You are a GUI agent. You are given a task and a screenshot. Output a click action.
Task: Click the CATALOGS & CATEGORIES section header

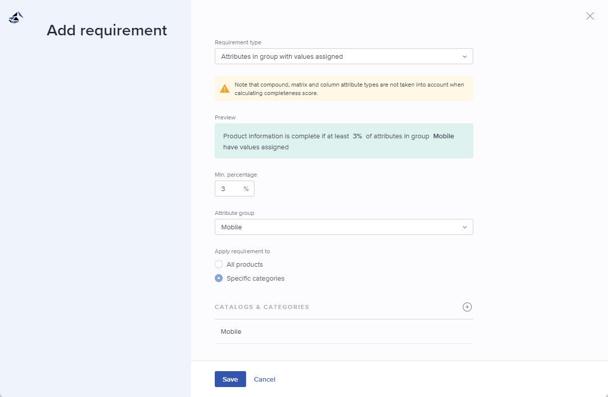tap(262, 307)
